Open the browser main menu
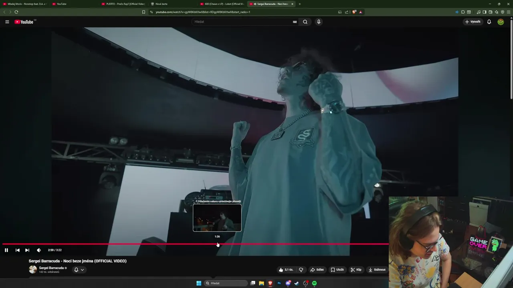Viewport: 513px width, 288px height. (x=509, y=12)
